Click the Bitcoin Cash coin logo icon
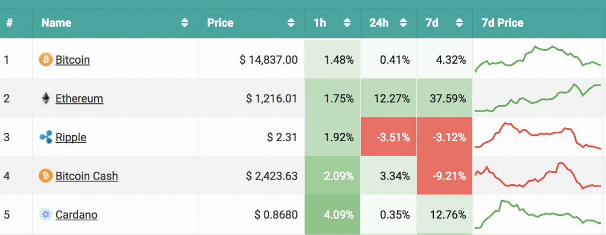606x235 pixels. click(46, 176)
